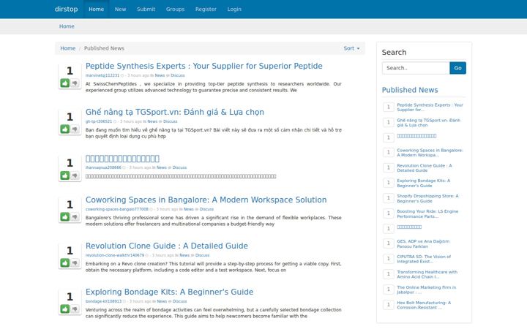
Task: Open user gh-tp-t306521 profile
Action: pos(99,121)
